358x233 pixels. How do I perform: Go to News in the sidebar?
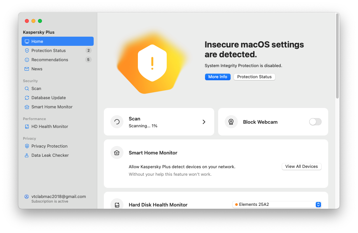point(37,69)
